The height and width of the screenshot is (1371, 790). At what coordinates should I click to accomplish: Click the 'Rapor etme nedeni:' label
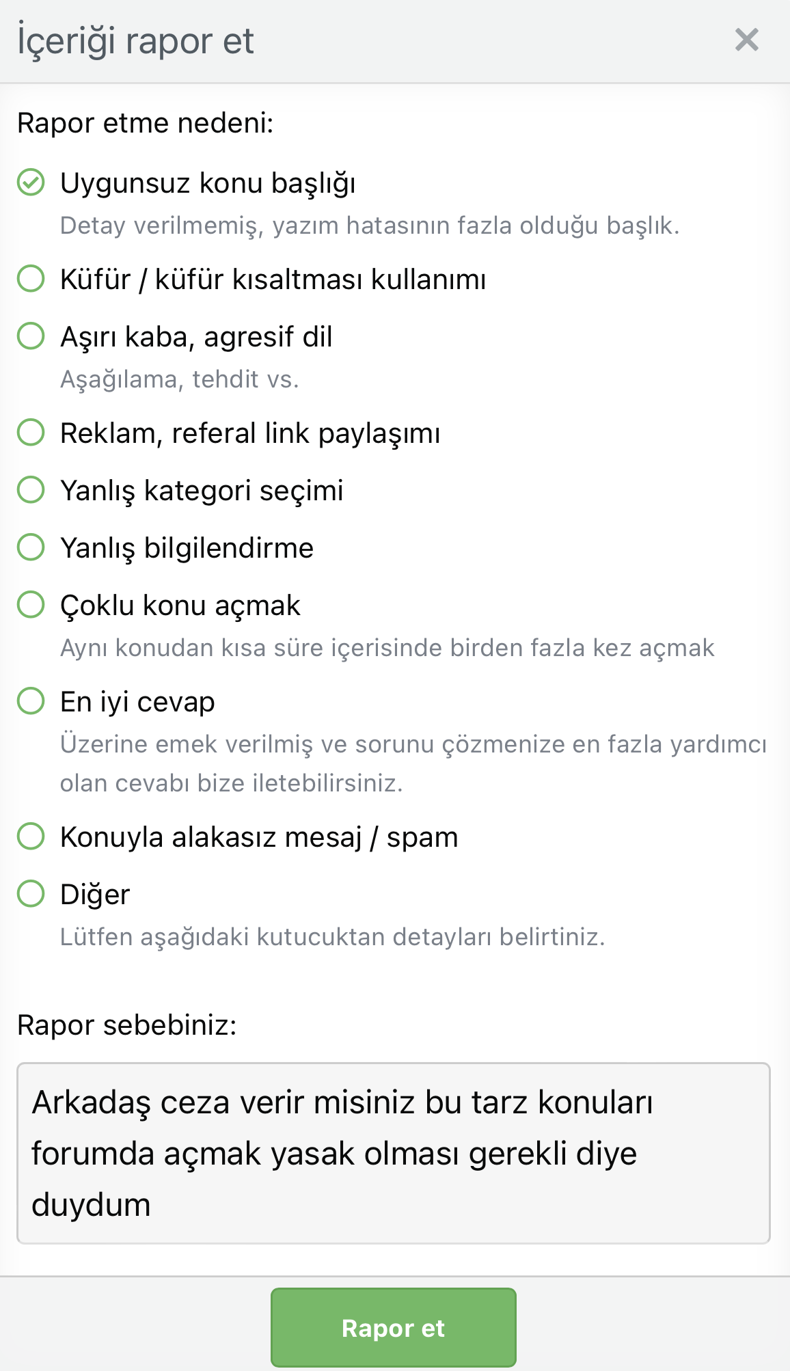tap(145, 123)
